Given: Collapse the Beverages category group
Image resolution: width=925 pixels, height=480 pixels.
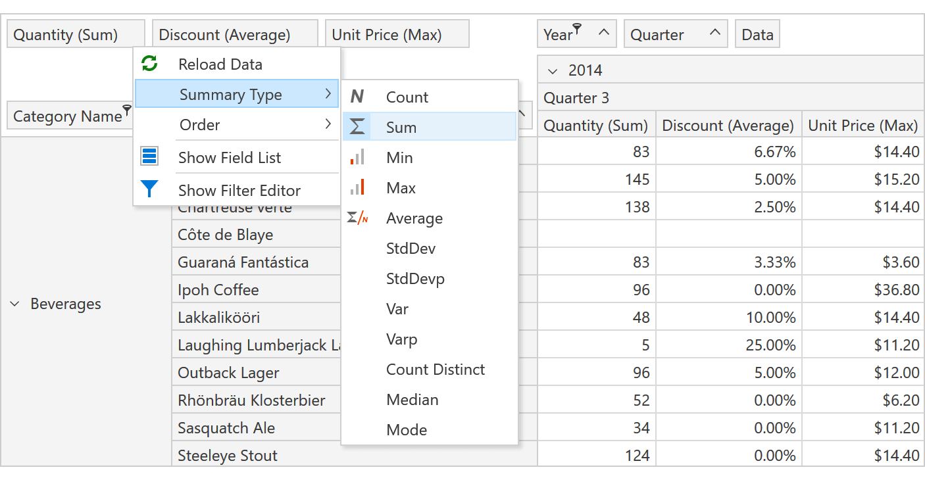Looking at the screenshot, I should click(15, 304).
